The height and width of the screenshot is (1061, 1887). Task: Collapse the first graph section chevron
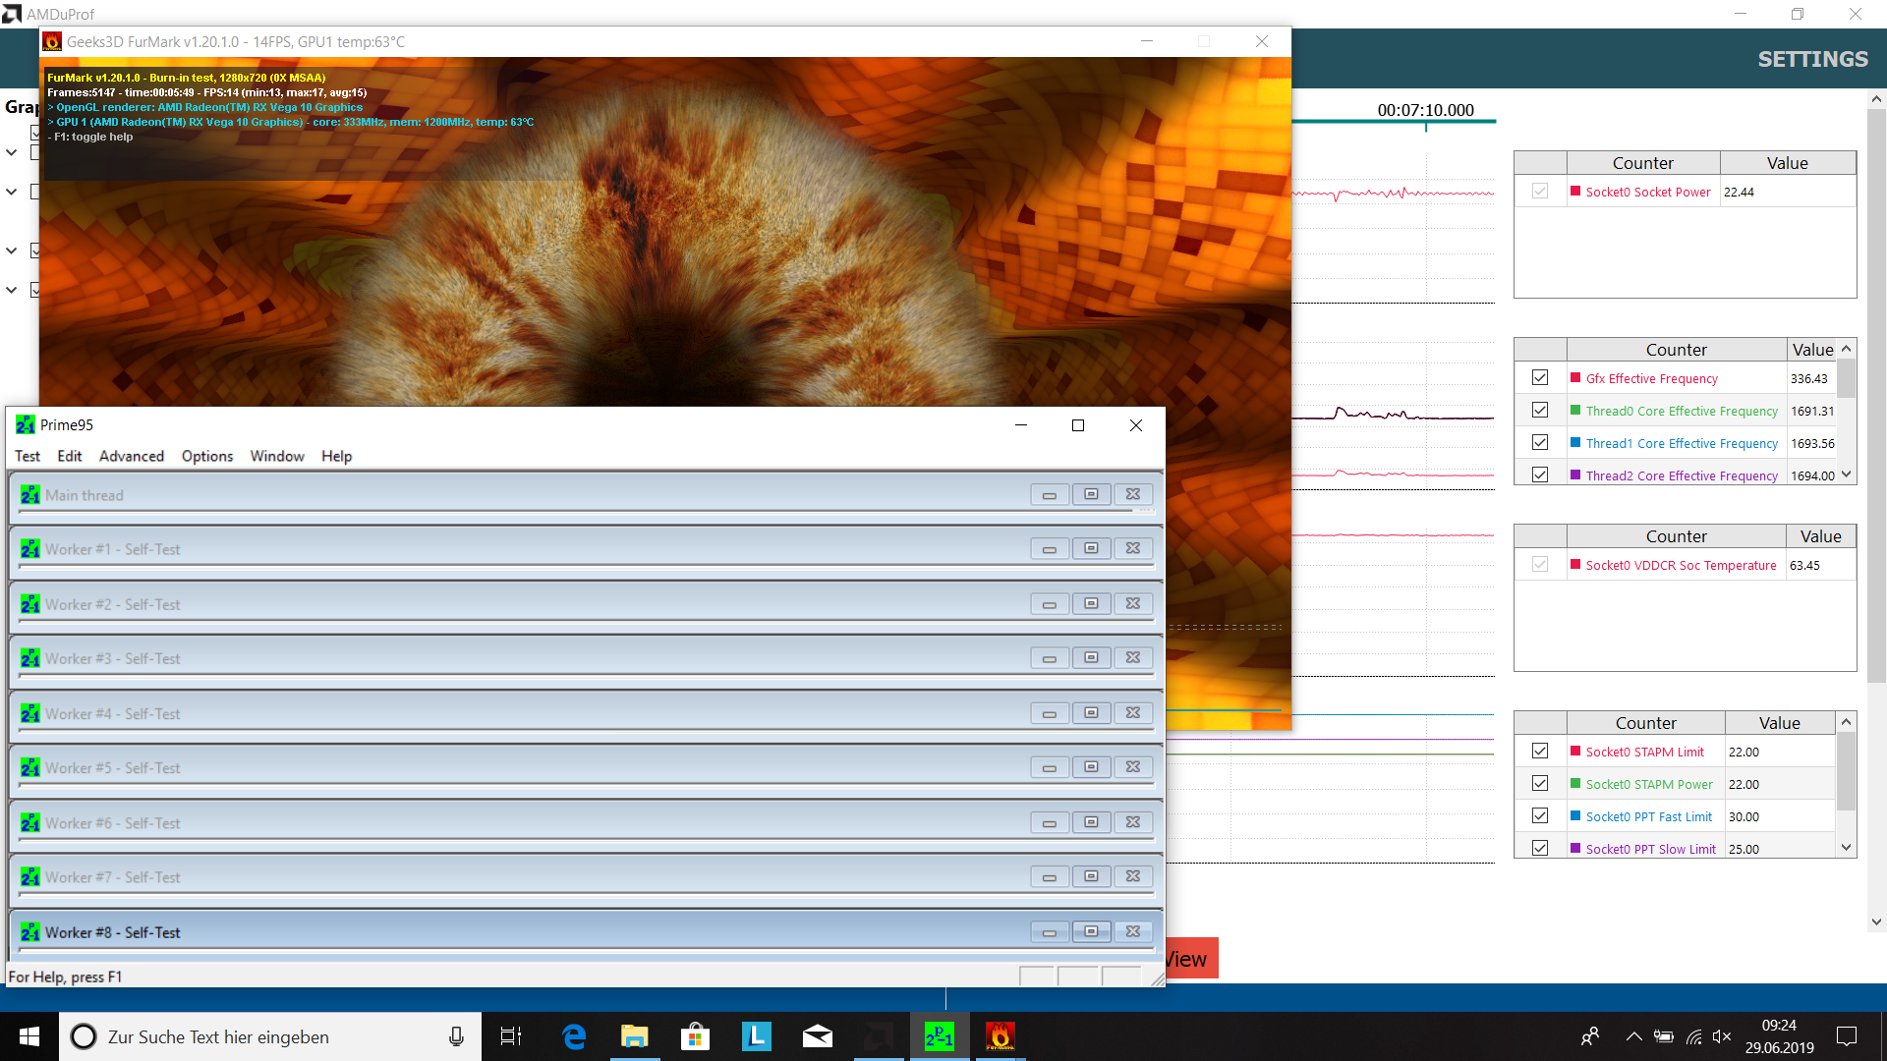pos(12,152)
